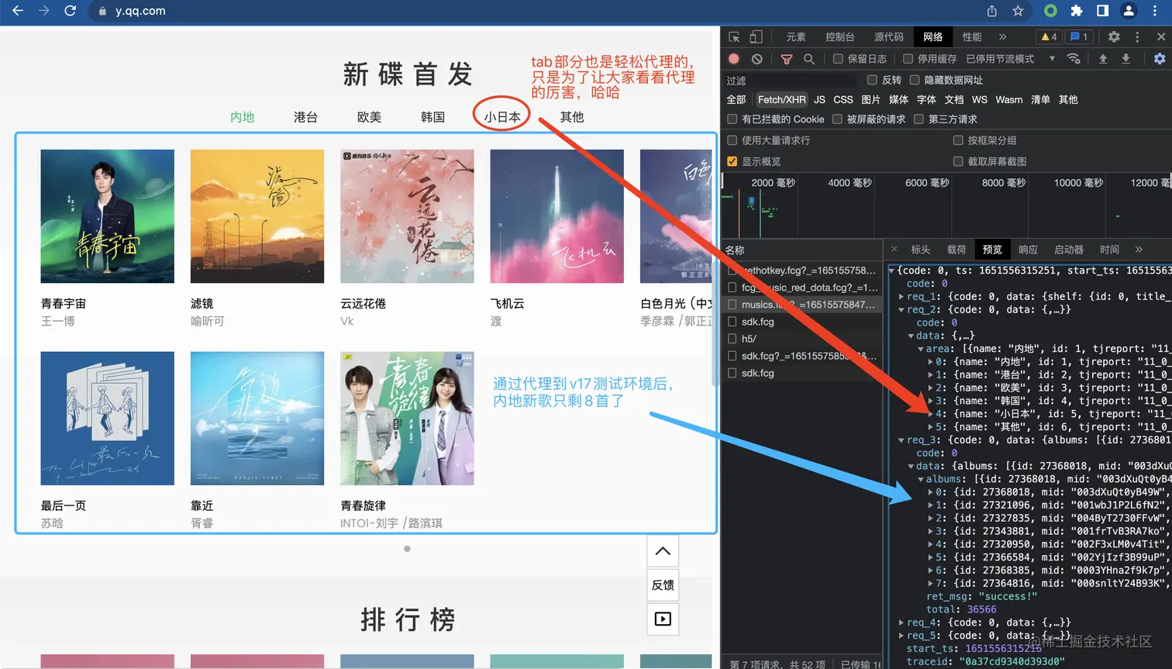Show the 响应 tab of the request
Image resolution: width=1172 pixels, height=669 pixels.
1028,249
